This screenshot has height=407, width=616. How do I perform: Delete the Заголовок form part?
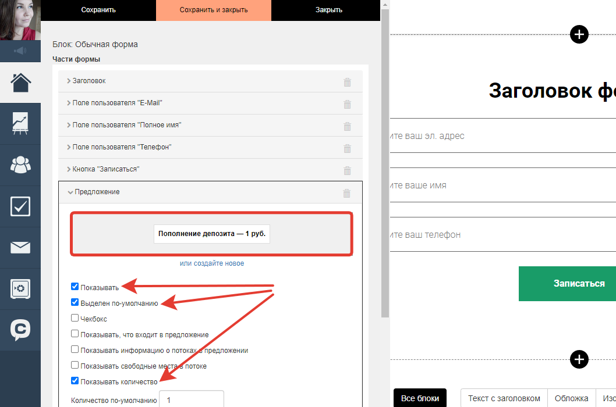tap(347, 82)
